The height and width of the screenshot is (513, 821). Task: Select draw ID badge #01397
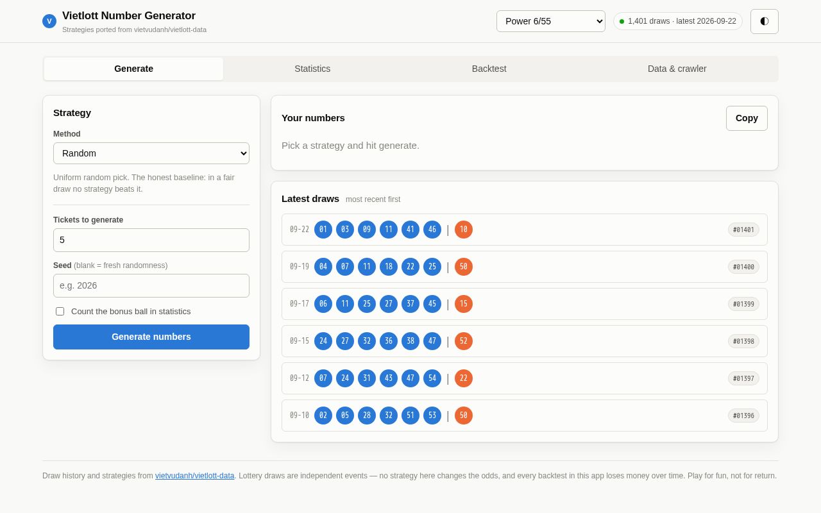point(743,378)
